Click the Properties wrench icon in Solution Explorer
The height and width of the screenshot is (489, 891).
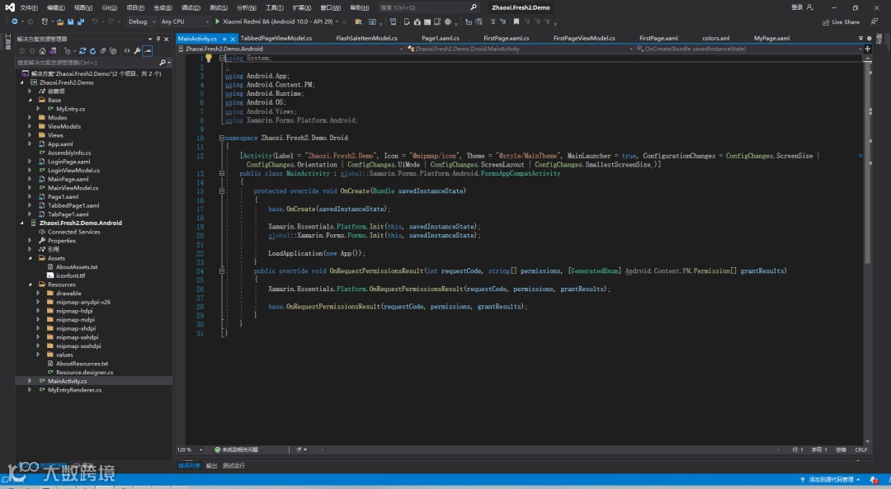[x=137, y=50]
